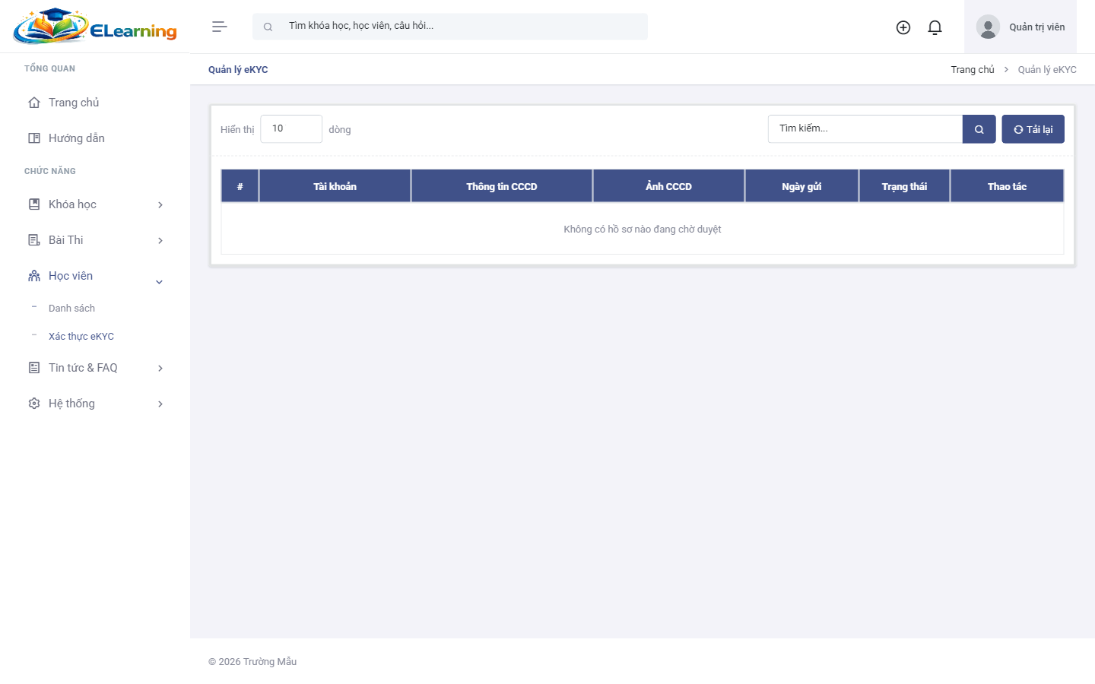This screenshot has width=1095, height=684.
Task: Select Xác thực eKYC submenu item
Action: pos(81,337)
